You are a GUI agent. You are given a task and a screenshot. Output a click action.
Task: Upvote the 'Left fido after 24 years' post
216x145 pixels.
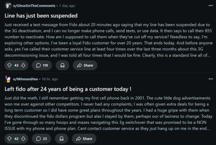9,138
